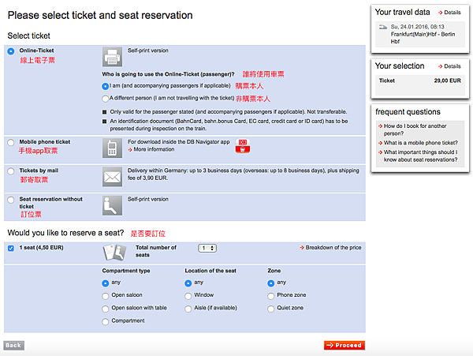This screenshot has height=356, width=473.
Task: Open the Breakdown of the price link
Action: (x=330, y=248)
